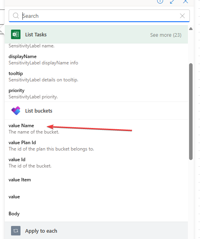
Task: Click the Excel icon beside List Tasks
Action: 16,34
